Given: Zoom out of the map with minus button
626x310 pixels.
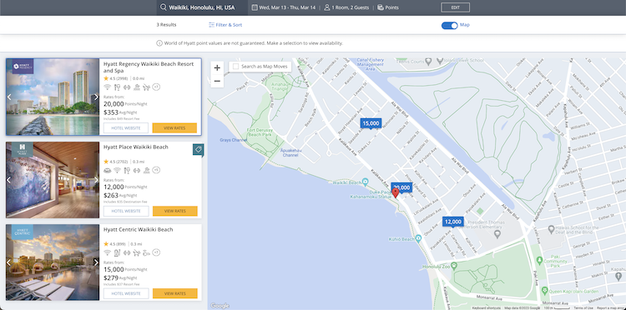Looking at the screenshot, I should point(217,81).
